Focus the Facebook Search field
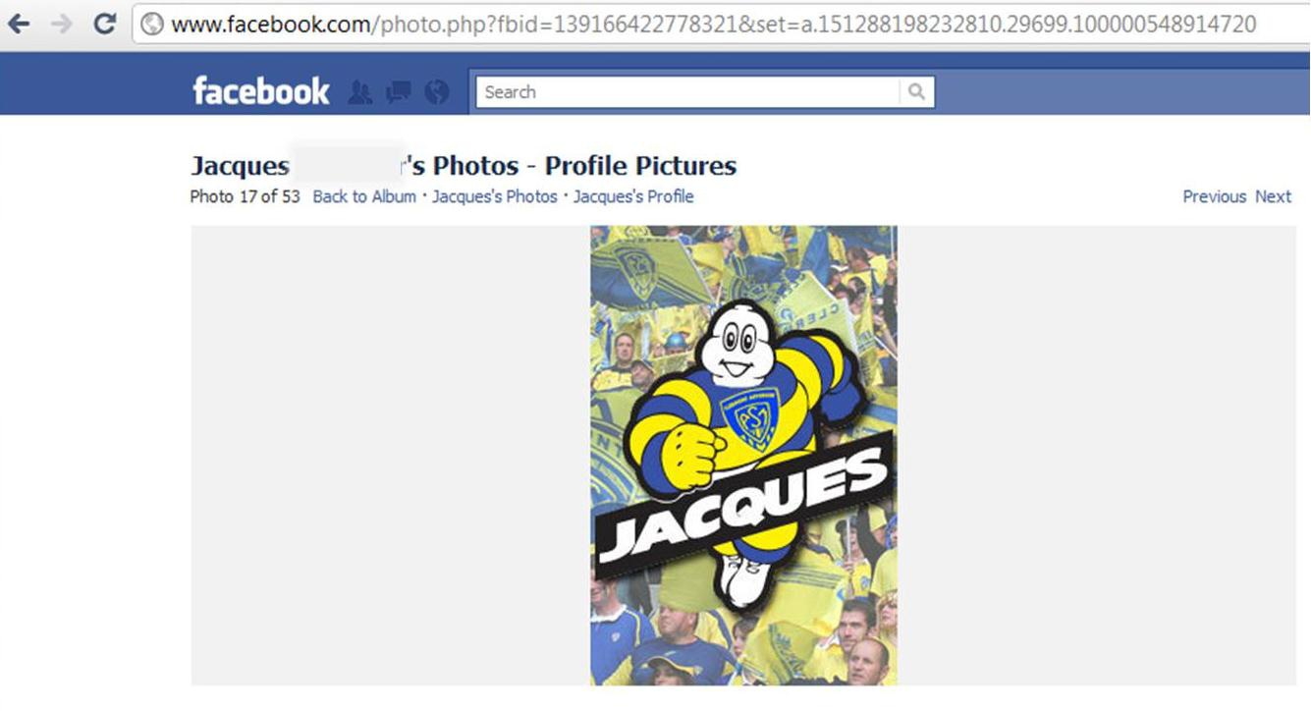The width and height of the screenshot is (1311, 711). click(x=688, y=92)
